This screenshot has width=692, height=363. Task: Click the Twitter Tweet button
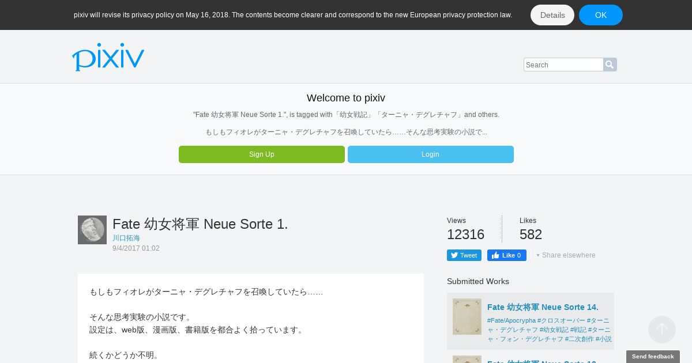(464, 255)
